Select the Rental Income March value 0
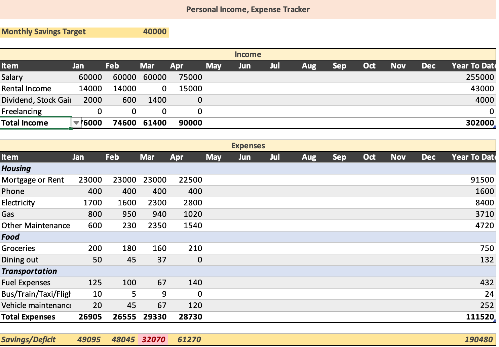The width and height of the screenshot is (499, 347). tap(164, 88)
